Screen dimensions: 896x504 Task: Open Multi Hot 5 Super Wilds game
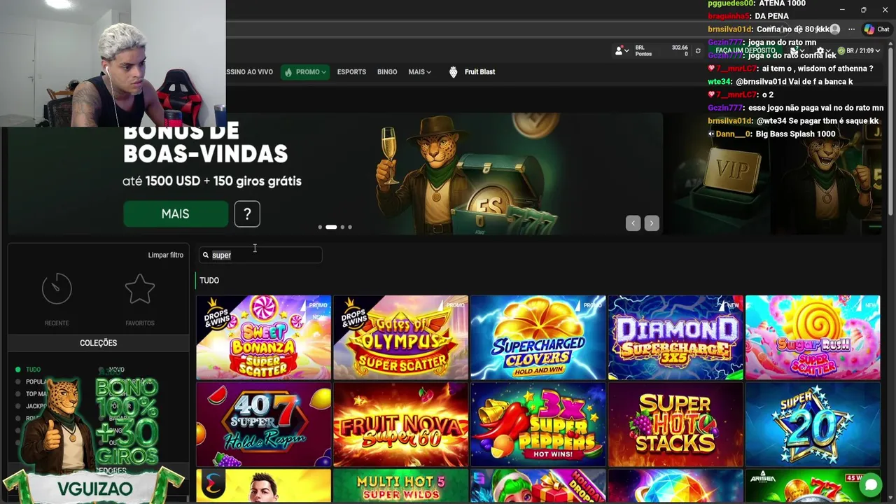400,486
